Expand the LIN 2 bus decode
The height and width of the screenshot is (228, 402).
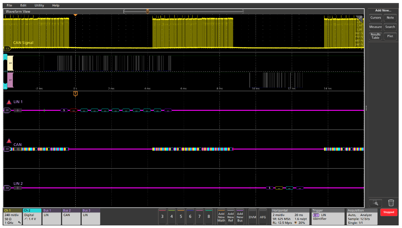tap(18, 188)
